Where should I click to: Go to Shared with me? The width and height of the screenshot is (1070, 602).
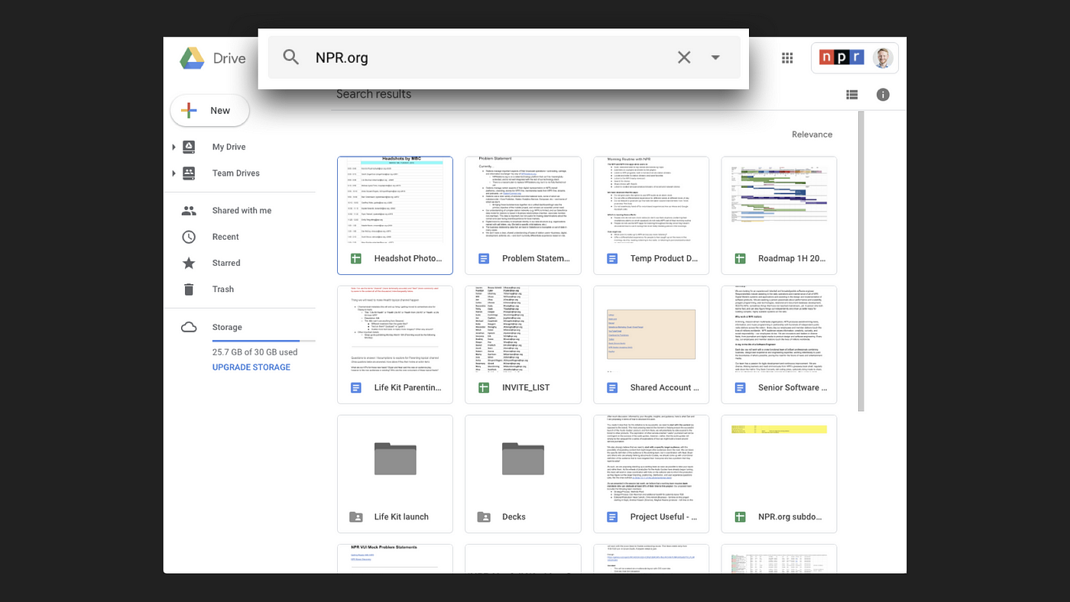tap(242, 210)
